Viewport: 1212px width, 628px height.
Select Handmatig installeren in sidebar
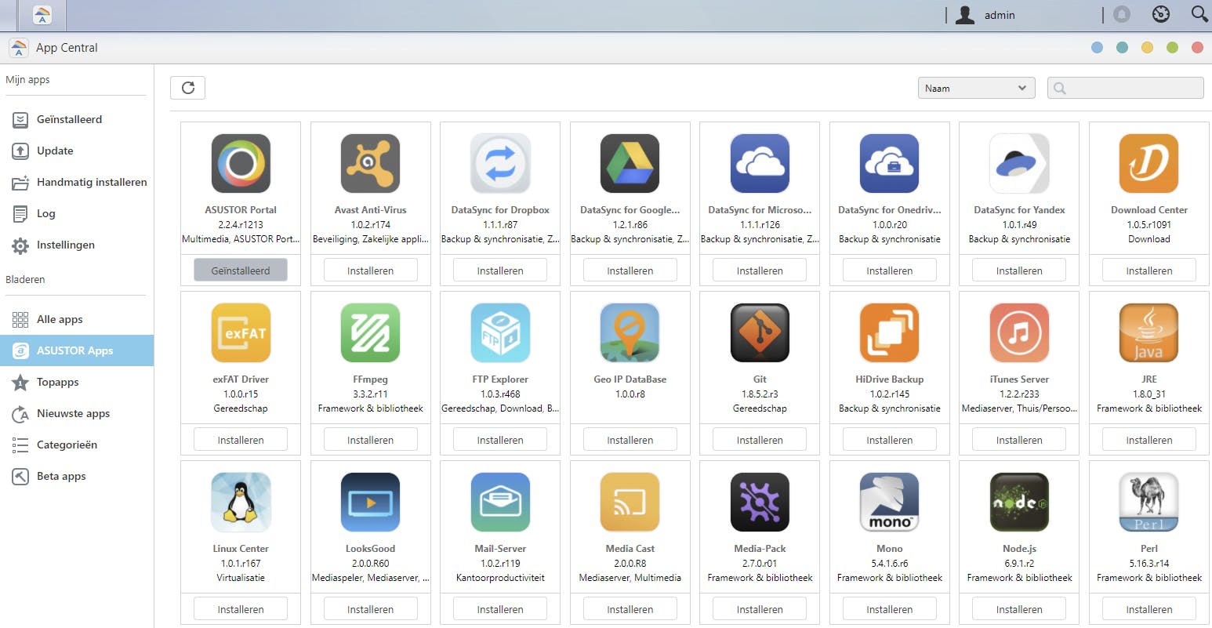(x=77, y=182)
